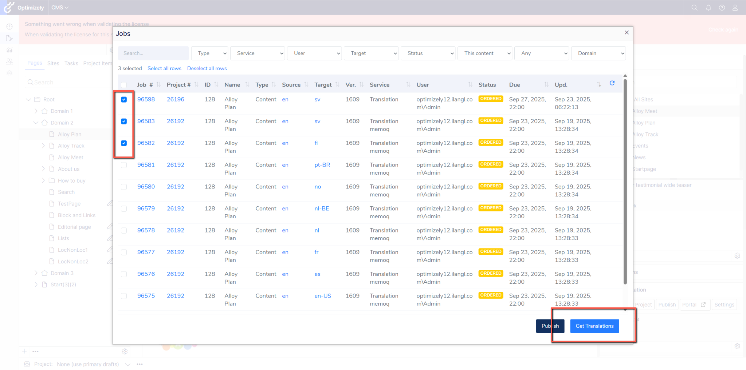
Task: Focus the page tree Search field
Action: pyautogui.click(x=68, y=82)
